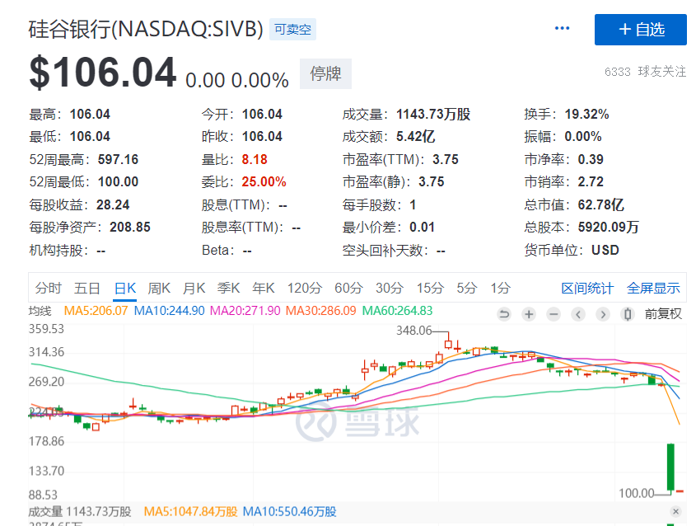Click the 成交额 value 5.42亿
This screenshot has width=696, height=526.
click(415, 136)
